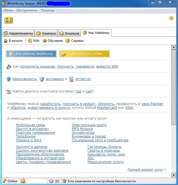
Task: Click the security settings warning icon
Action: click(64, 181)
